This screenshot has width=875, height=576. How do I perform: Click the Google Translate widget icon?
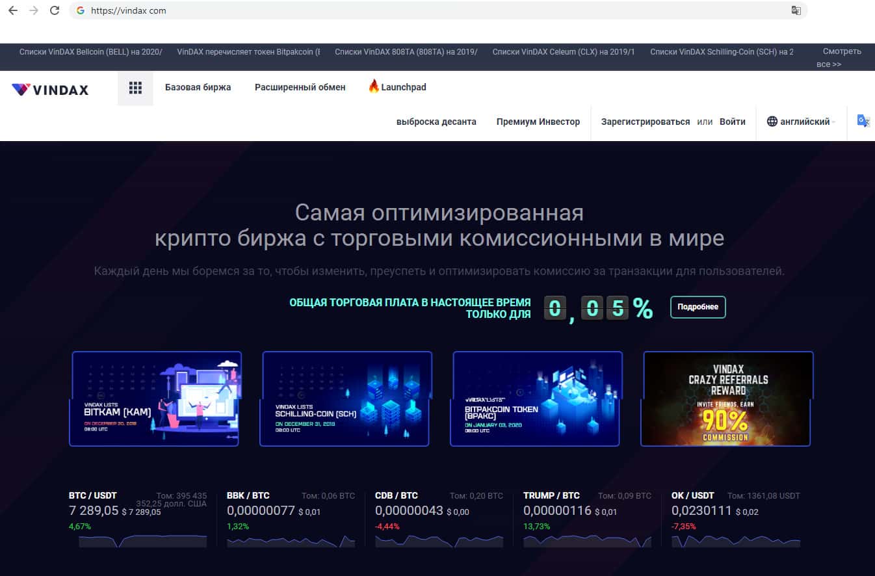[x=863, y=121]
